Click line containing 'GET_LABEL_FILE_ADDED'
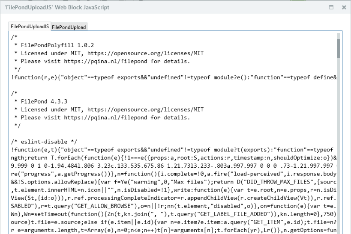 [x=174, y=214]
